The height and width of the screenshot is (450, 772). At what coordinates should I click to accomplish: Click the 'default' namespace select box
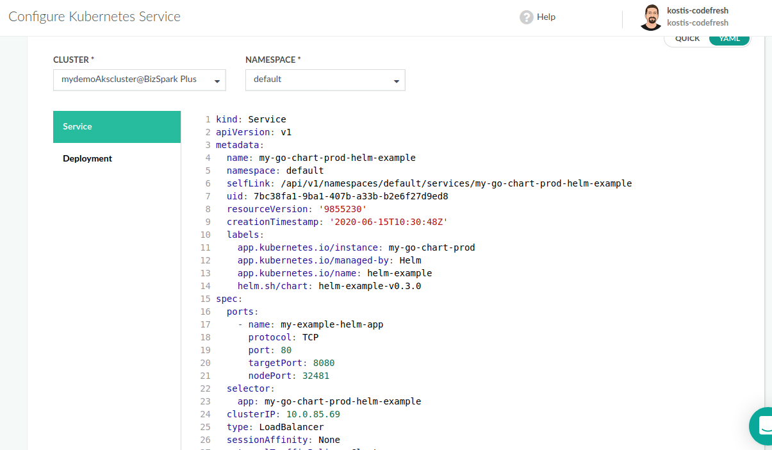point(318,79)
